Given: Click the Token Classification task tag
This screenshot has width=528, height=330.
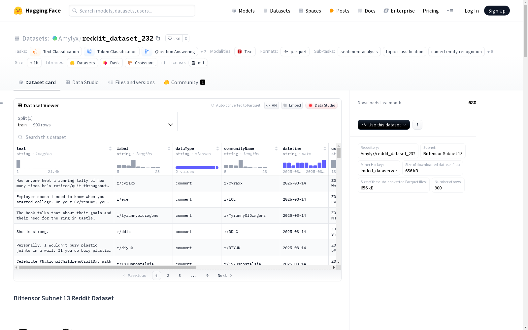Looking at the screenshot, I should tap(112, 52).
